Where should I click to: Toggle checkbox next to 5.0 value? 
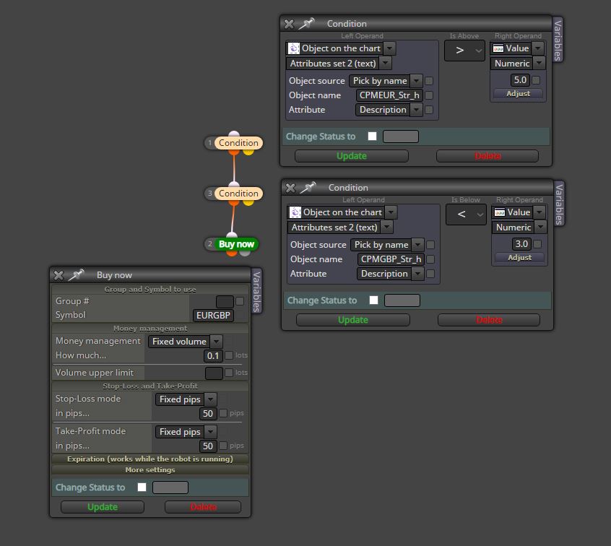coord(536,80)
